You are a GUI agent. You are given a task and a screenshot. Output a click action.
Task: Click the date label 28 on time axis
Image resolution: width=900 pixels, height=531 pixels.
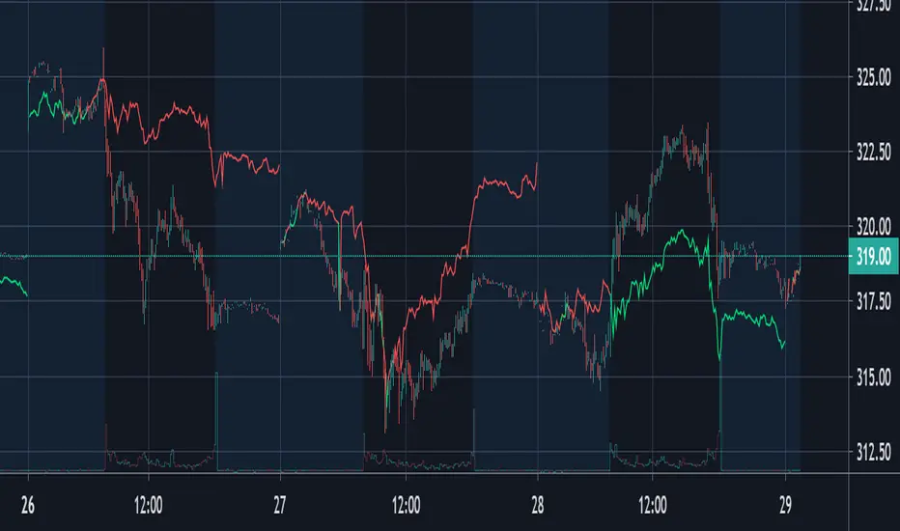point(537,506)
